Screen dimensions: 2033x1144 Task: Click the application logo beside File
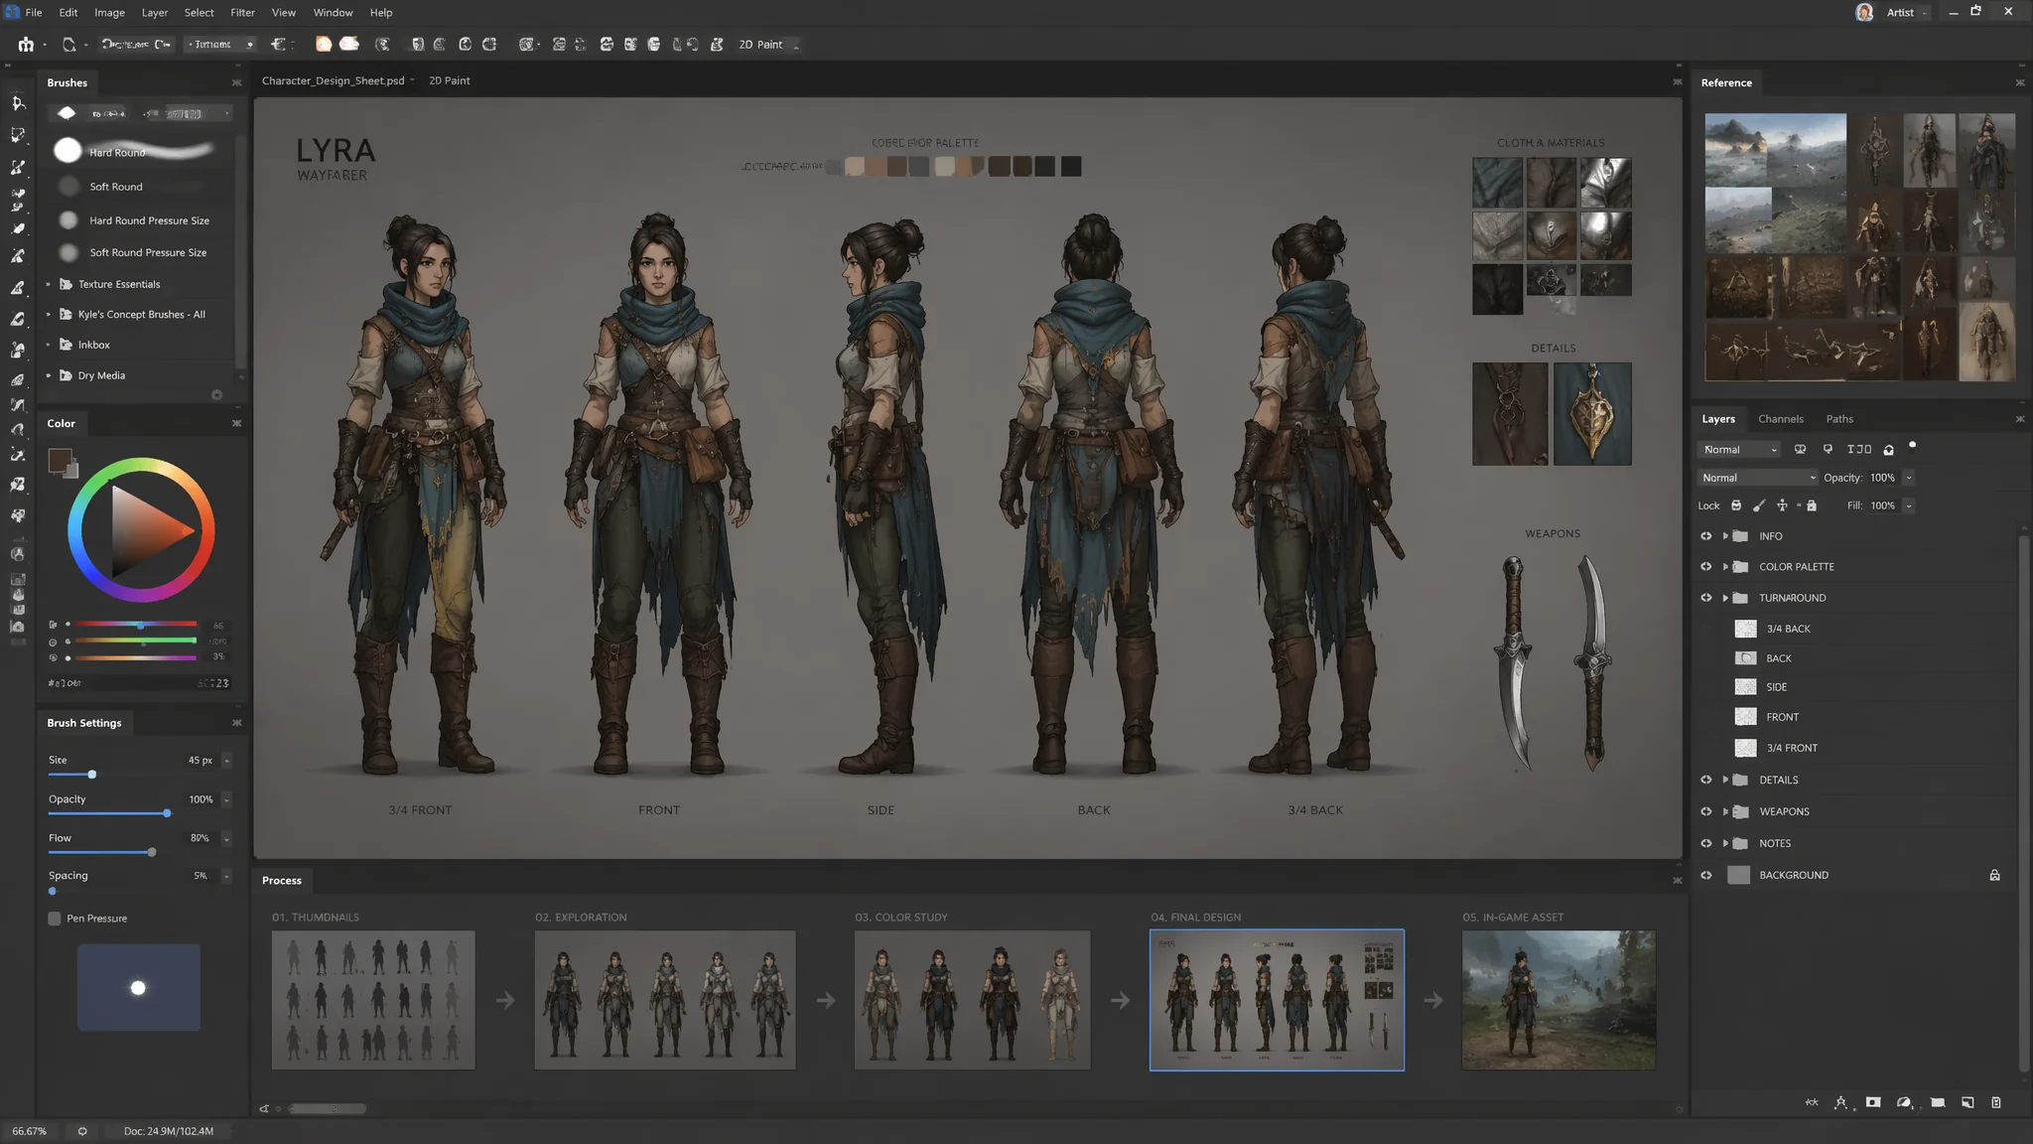(12, 12)
